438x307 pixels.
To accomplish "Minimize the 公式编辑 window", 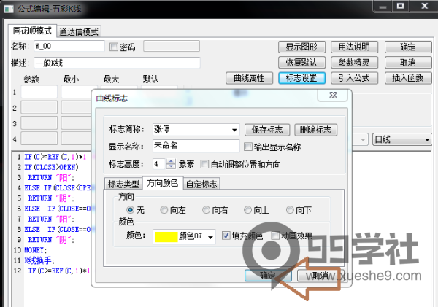I will [x=383, y=6].
